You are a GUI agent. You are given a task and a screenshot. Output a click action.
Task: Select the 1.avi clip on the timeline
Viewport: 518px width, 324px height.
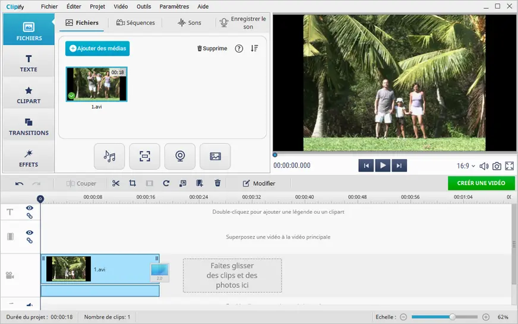[100, 269]
